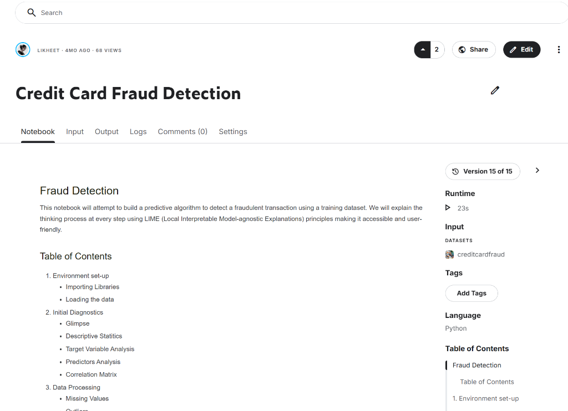Open the three-dot more options menu
568x411 pixels.
[559, 50]
